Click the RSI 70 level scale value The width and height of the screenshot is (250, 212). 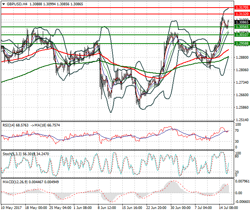(x=237, y=131)
